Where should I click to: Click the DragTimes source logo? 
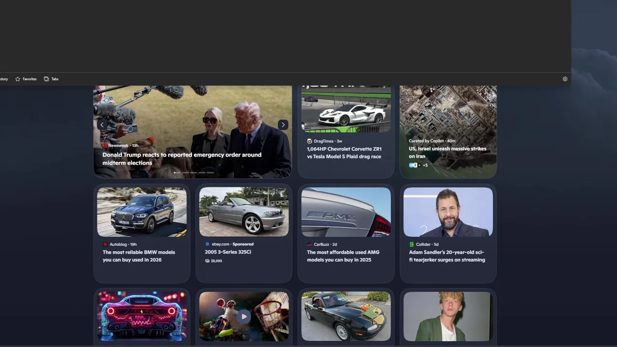[309, 141]
